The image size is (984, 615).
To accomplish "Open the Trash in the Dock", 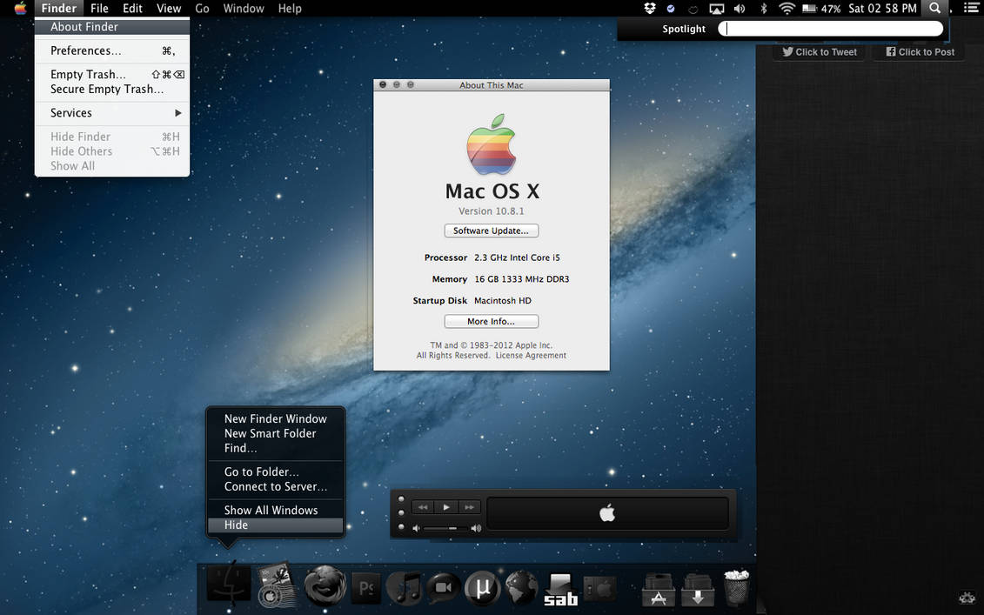I will (x=736, y=587).
